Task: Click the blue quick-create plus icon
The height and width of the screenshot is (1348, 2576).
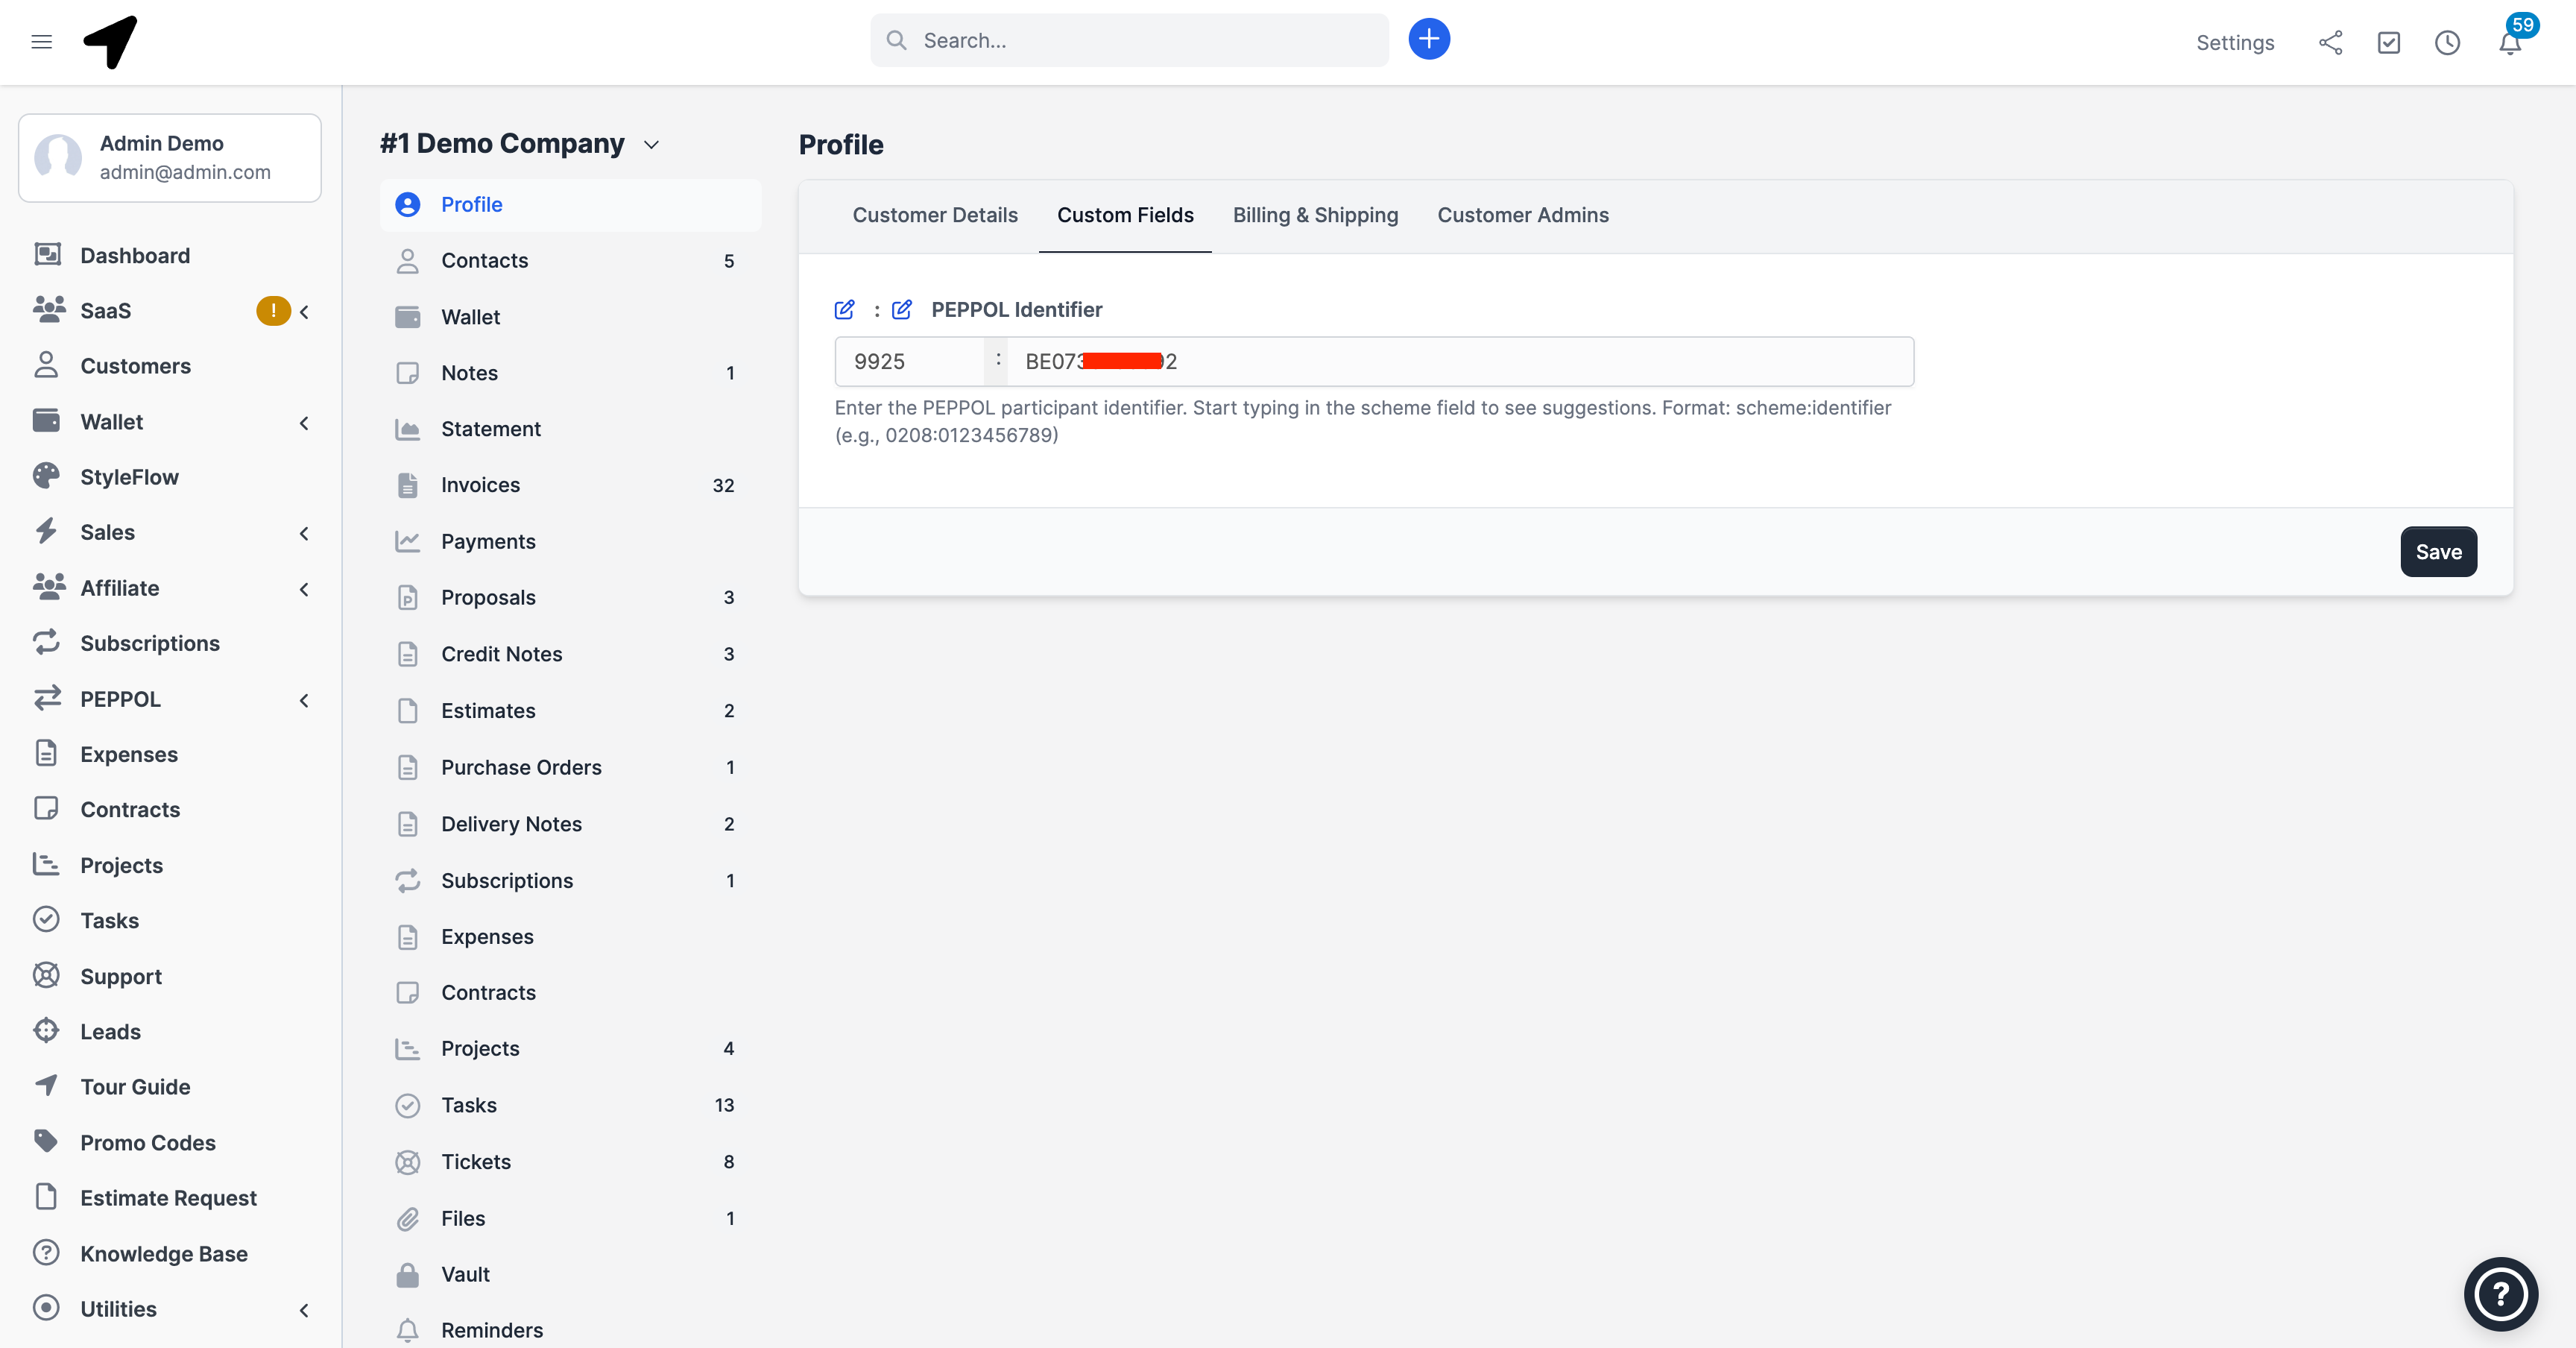Action: coord(1429,39)
